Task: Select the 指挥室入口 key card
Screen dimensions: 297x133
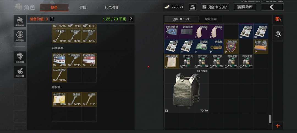Action: pyautogui.click(x=59, y=60)
